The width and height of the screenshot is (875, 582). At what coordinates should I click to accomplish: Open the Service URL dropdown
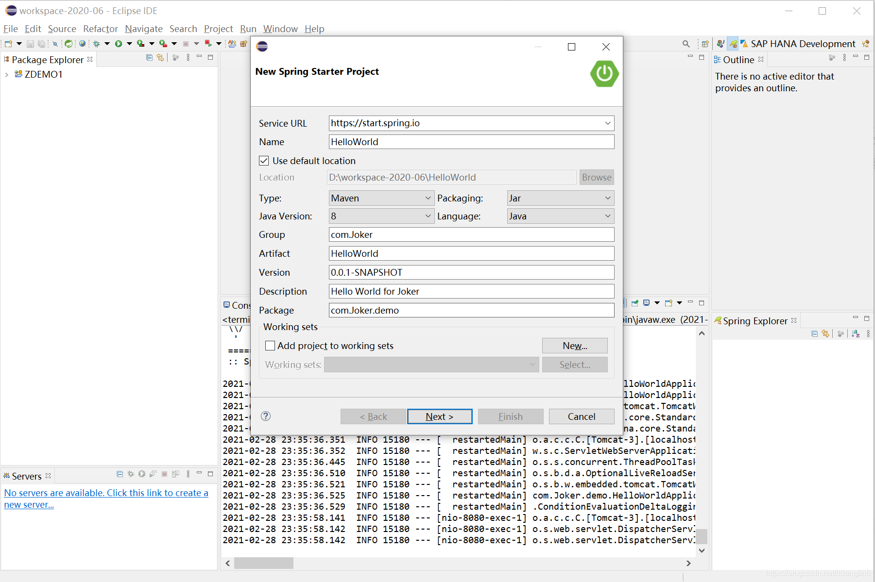point(607,123)
